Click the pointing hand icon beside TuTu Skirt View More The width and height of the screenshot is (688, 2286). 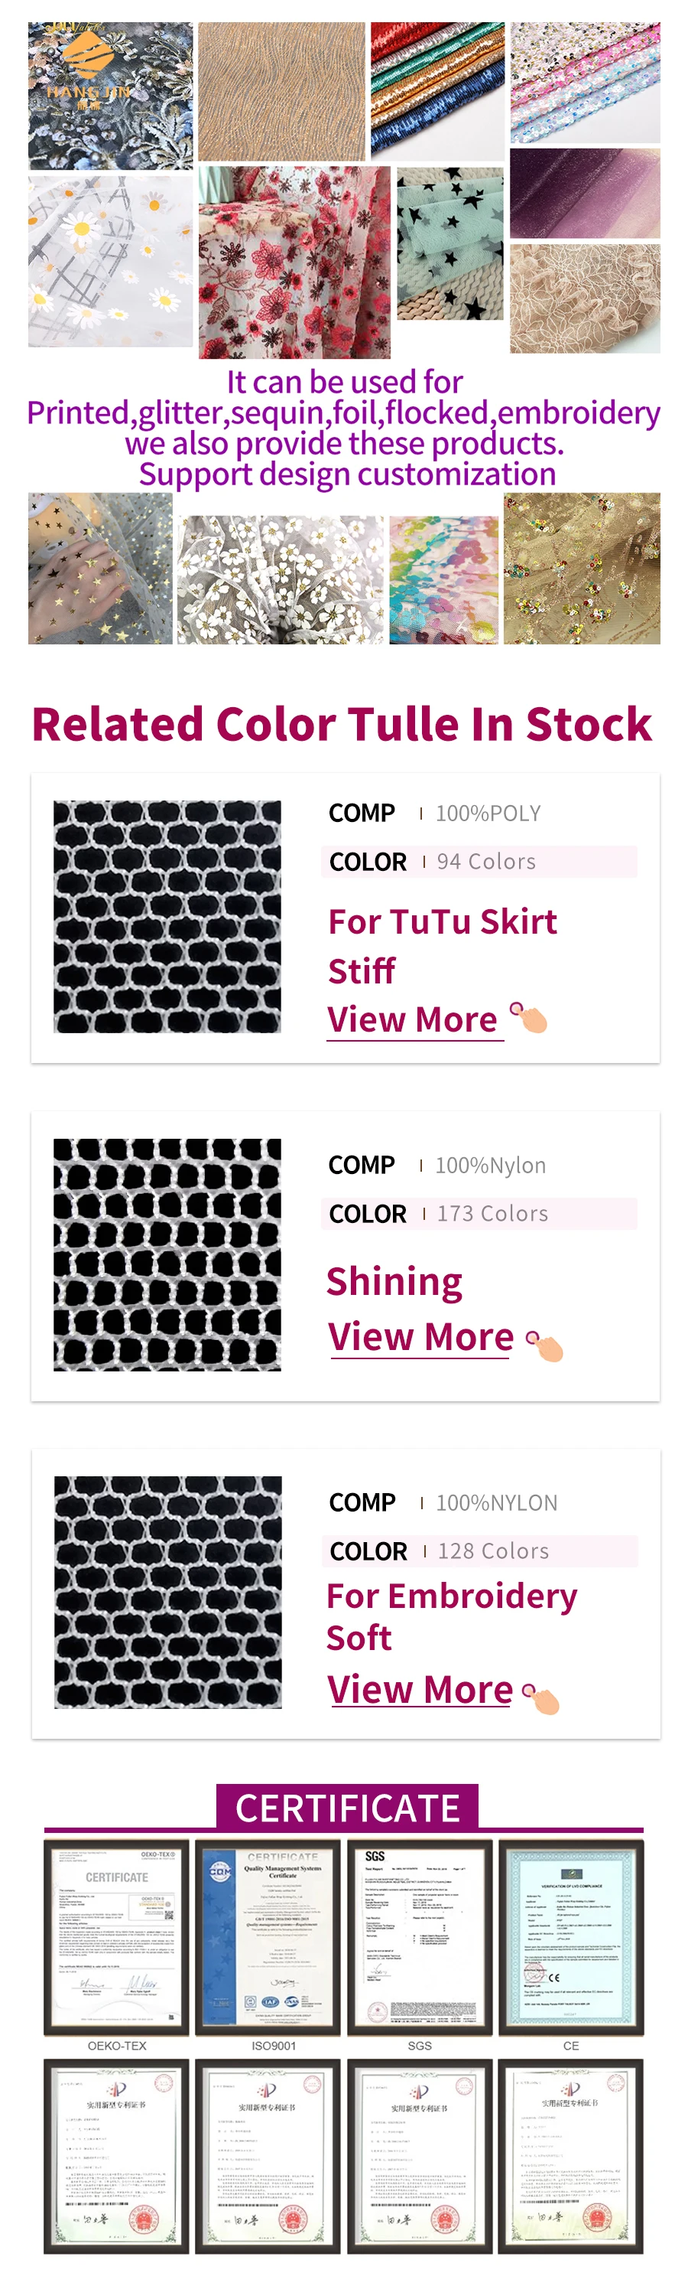pyautogui.click(x=529, y=1016)
